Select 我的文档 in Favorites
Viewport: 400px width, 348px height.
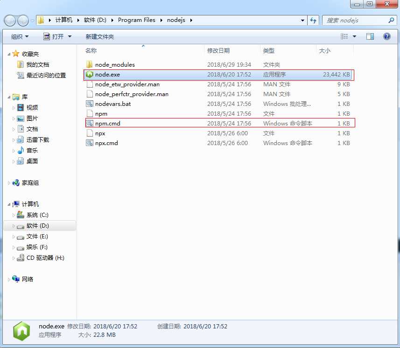(38, 64)
